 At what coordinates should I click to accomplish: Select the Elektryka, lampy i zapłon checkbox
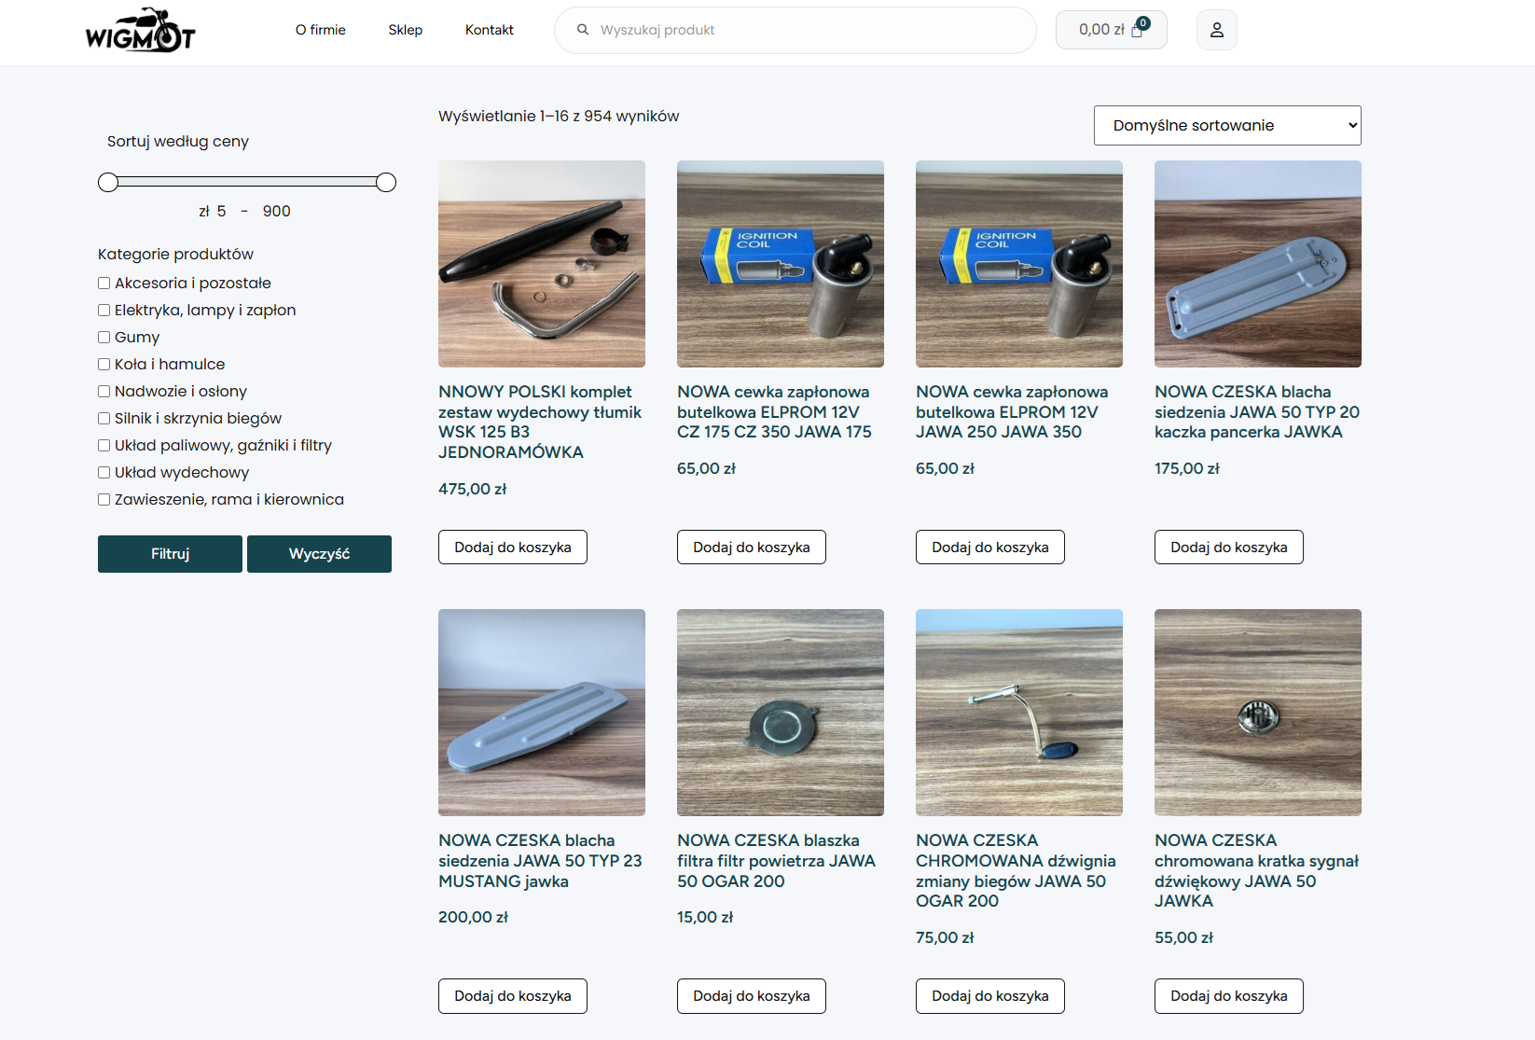click(104, 311)
